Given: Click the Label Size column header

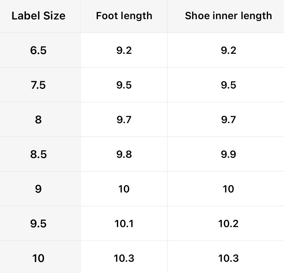Looking at the screenshot, I should (38, 16).
